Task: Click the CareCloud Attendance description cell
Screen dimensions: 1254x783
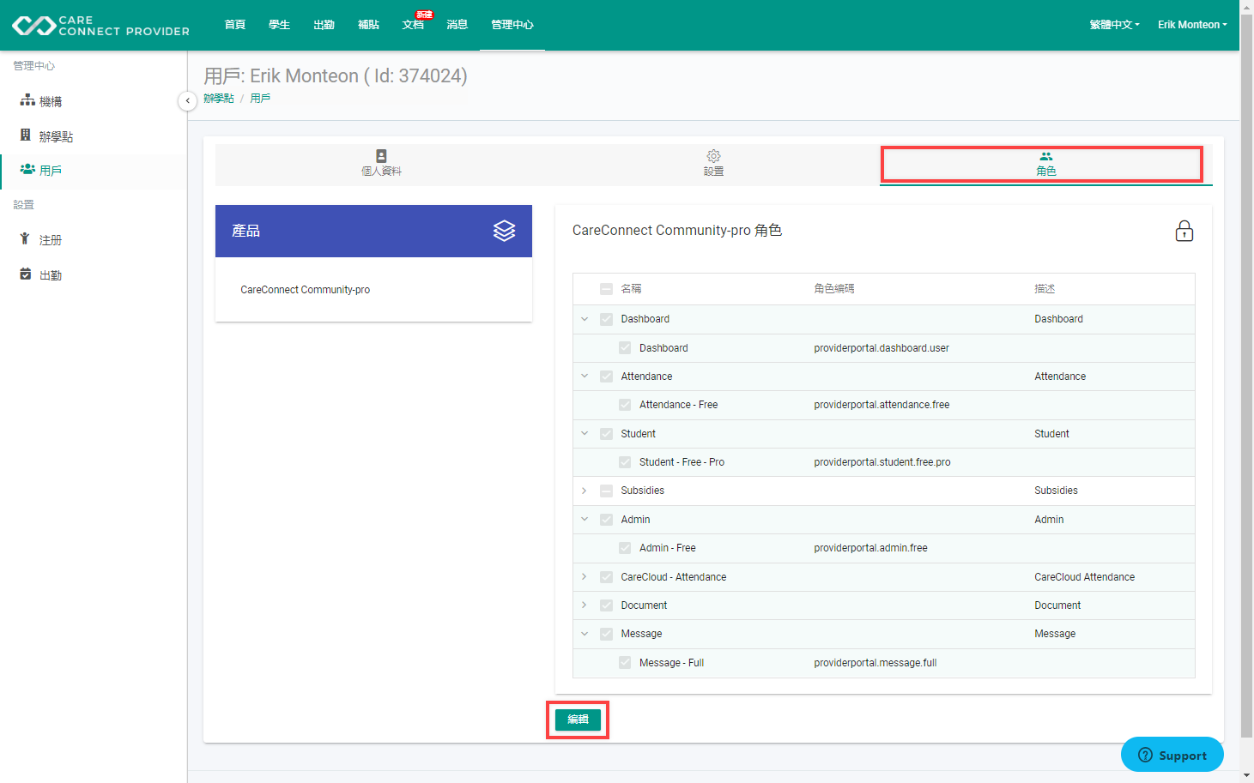Action: tap(1084, 577)
